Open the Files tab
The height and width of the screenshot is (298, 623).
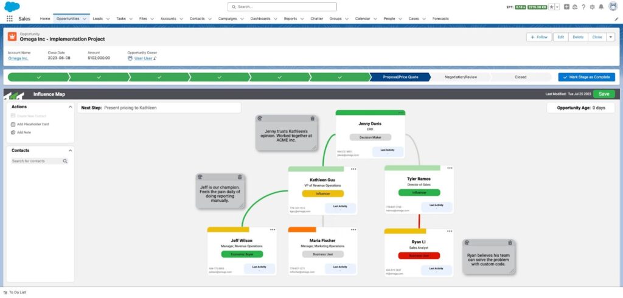coord(143,19)
